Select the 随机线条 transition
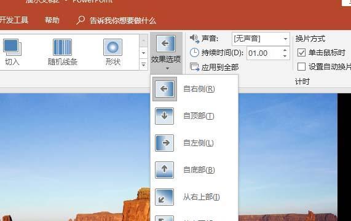351x221 pixels. (x=63, y=52)
